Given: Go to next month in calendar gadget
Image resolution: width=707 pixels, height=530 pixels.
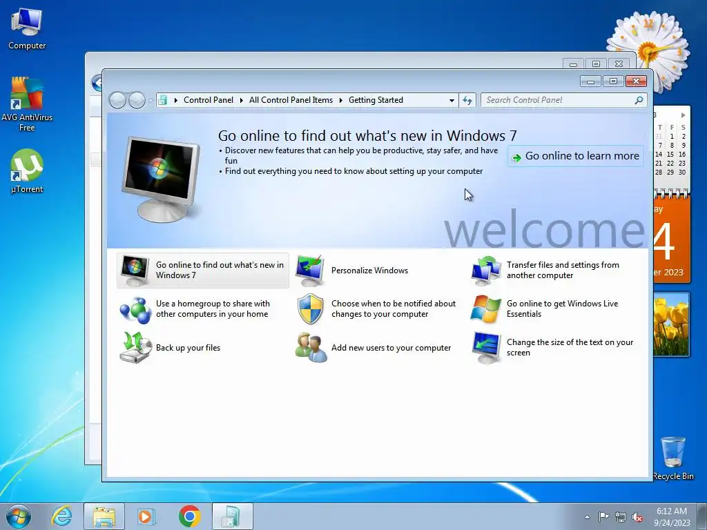Looking at the screenshot, I should tap(683, 115).
